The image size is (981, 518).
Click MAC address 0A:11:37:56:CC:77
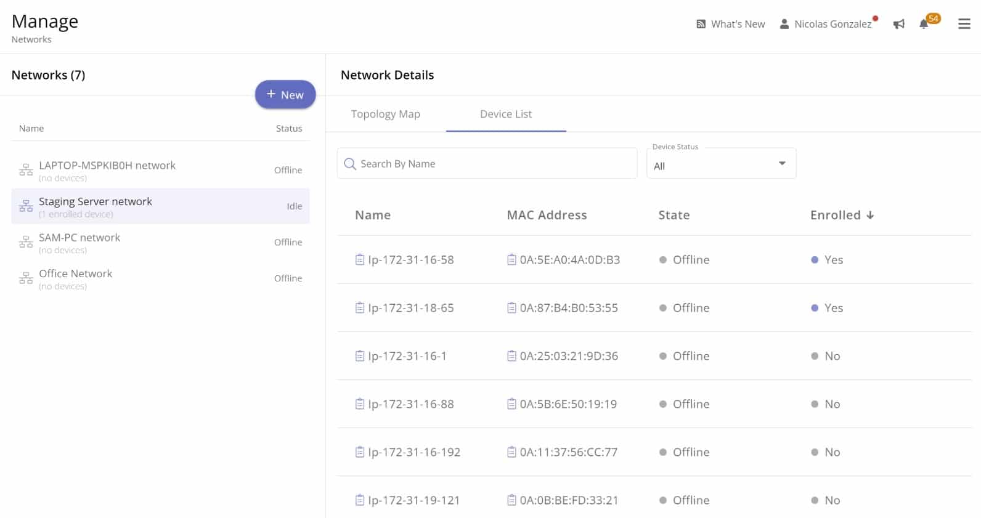click(x=569, y=452)
